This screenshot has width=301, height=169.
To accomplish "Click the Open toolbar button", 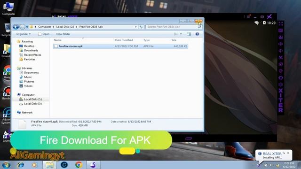I will (44, 34).
